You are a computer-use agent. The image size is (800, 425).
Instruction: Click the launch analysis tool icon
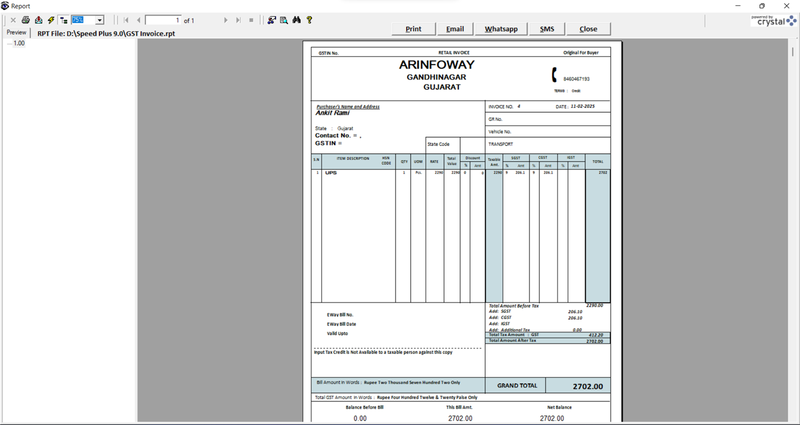[x=271, y=20]
